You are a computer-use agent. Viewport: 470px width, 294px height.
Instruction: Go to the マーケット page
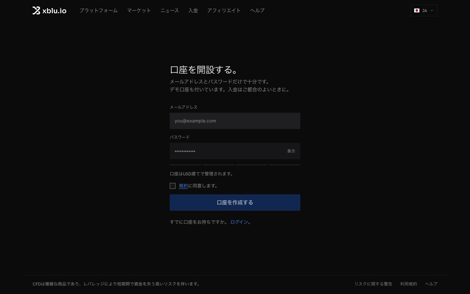139,10
